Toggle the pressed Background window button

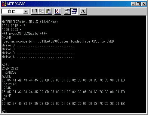point(74,11)
